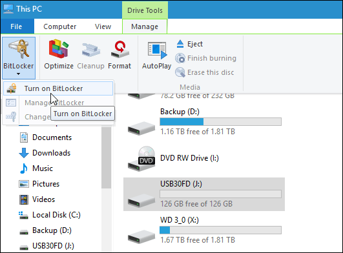The width and height of the screenshot is (343, 253).
Task: Click the USB30FD (J:) large drive icon
Action: pyautogui.click(x=141, y=201)
